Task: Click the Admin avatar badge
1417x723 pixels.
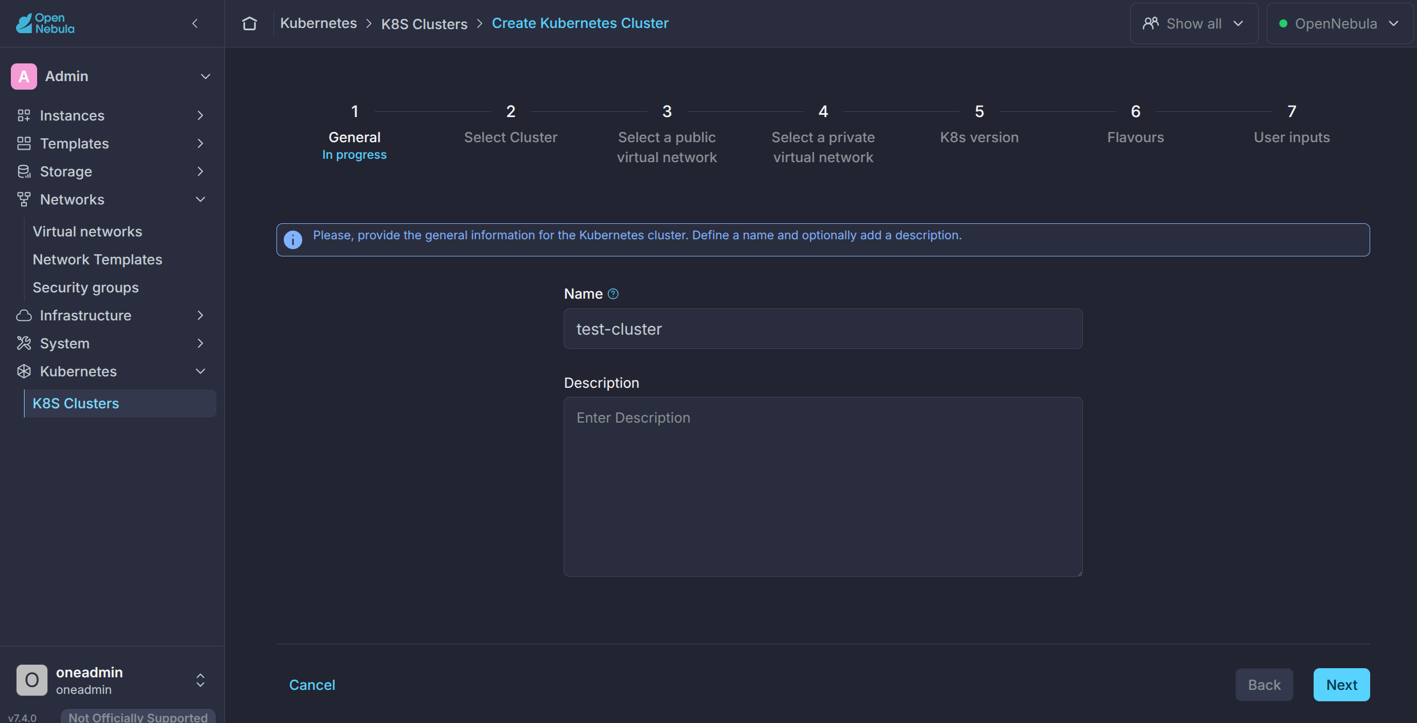Action: (x=24, y=77)
